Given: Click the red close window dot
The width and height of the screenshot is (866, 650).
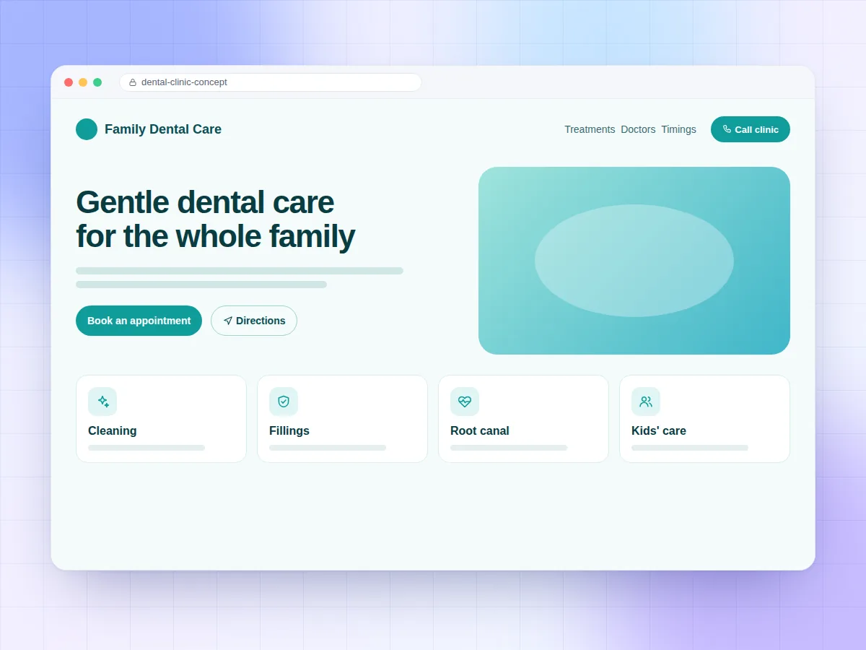Looking at the screenshot, I should click(x=69, y=82).
